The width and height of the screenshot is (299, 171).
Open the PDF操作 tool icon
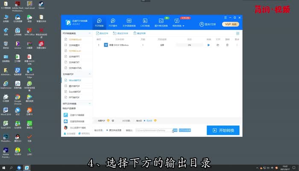coord(113,23)
